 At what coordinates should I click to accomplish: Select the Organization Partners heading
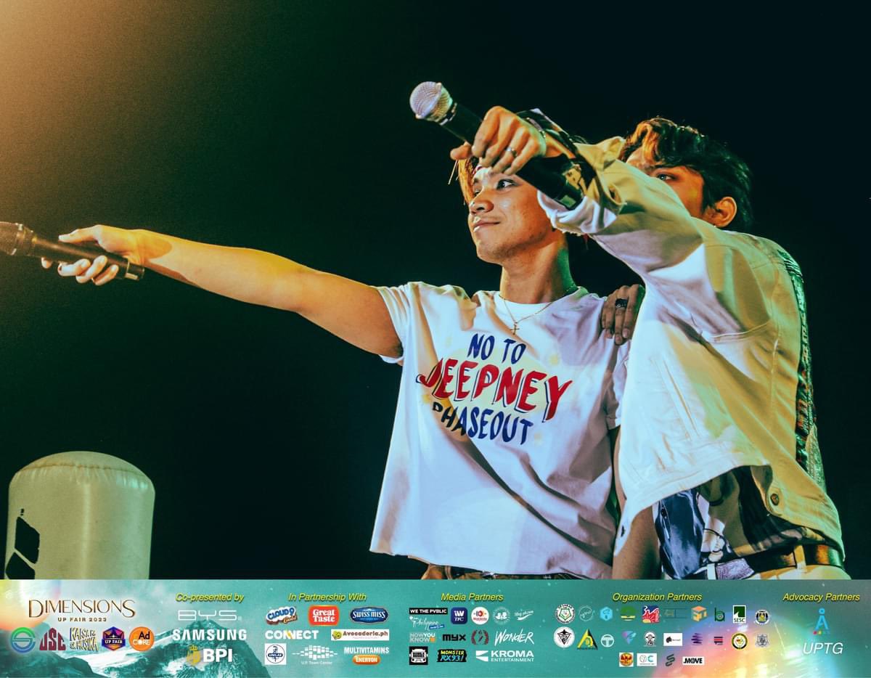(657, 596)
